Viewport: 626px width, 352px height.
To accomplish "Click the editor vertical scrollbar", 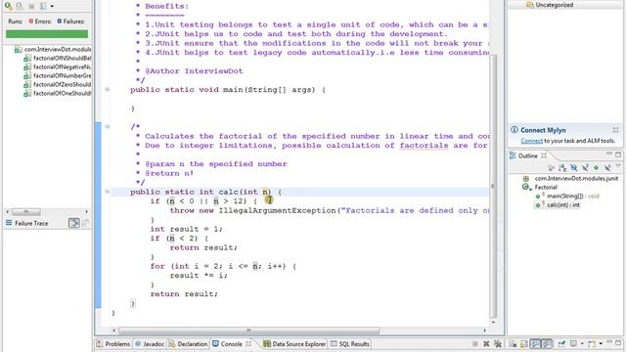I will click(493, 186).
